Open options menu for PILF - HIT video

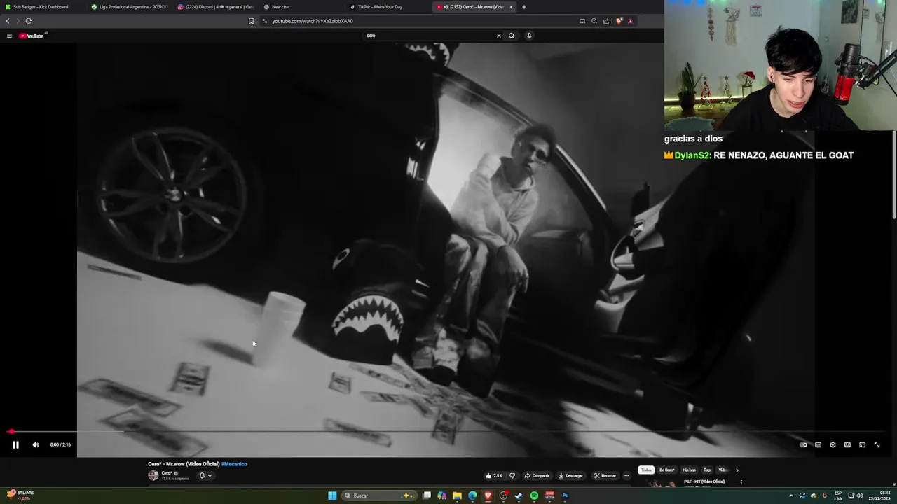point(741,482)
